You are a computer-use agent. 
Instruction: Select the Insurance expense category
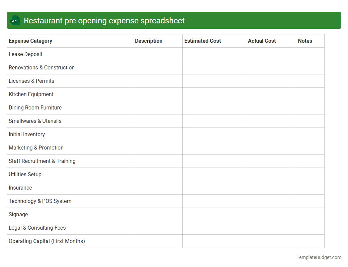(20, 188)
